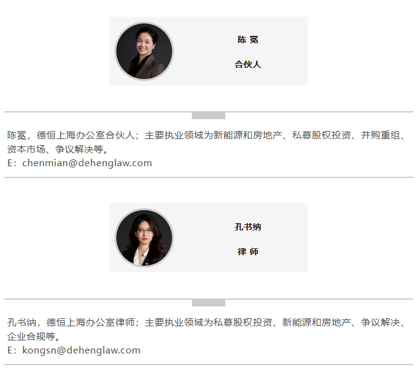Click the E: label before kongsn email
The width and height of the screenshot is (419, 372).
(x=12, y=350)
